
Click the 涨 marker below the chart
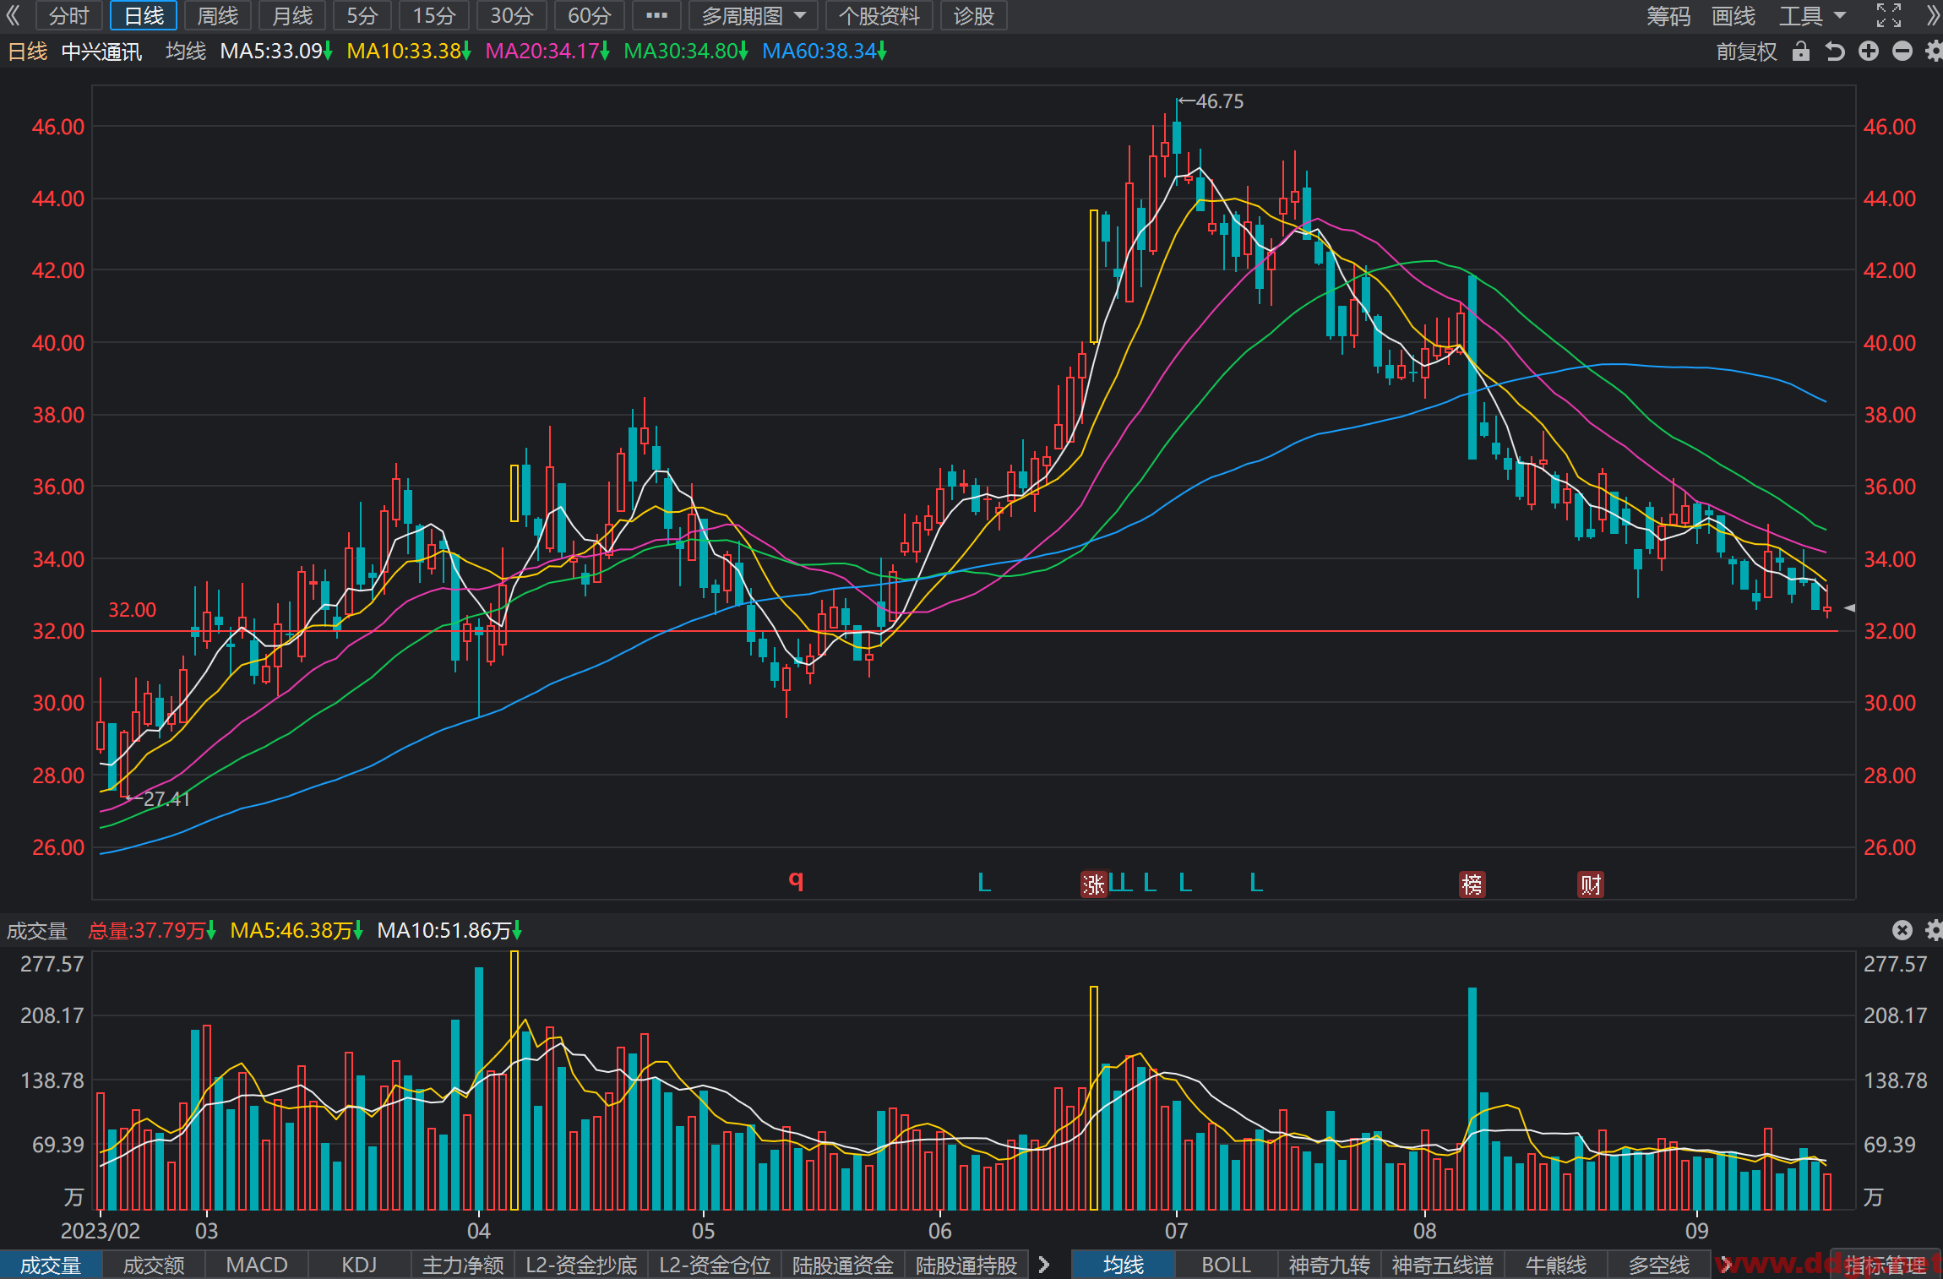[x=1094, y=884]
